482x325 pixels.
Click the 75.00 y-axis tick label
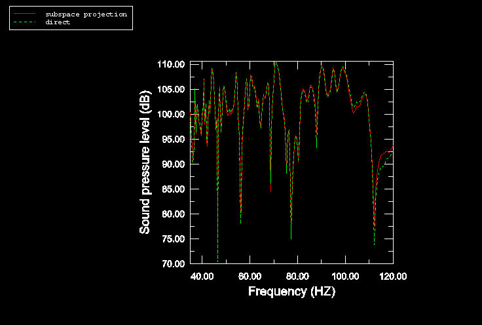click(x=172, y=239)
